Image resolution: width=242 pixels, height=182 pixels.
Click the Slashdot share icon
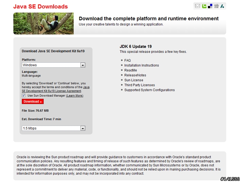(x=222, y=6)
